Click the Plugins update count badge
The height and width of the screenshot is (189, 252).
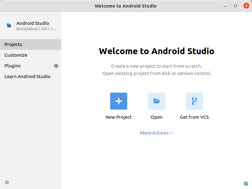pyautogui.click(x=56, y=66)
